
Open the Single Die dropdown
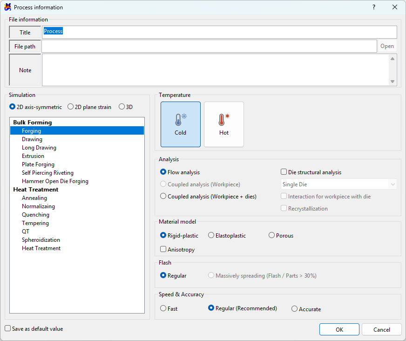coord(338,184)
